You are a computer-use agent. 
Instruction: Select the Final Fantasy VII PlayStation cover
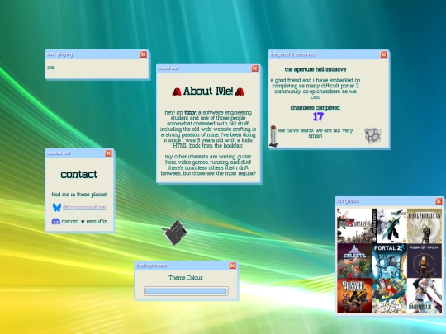click(x=389, y=226)
